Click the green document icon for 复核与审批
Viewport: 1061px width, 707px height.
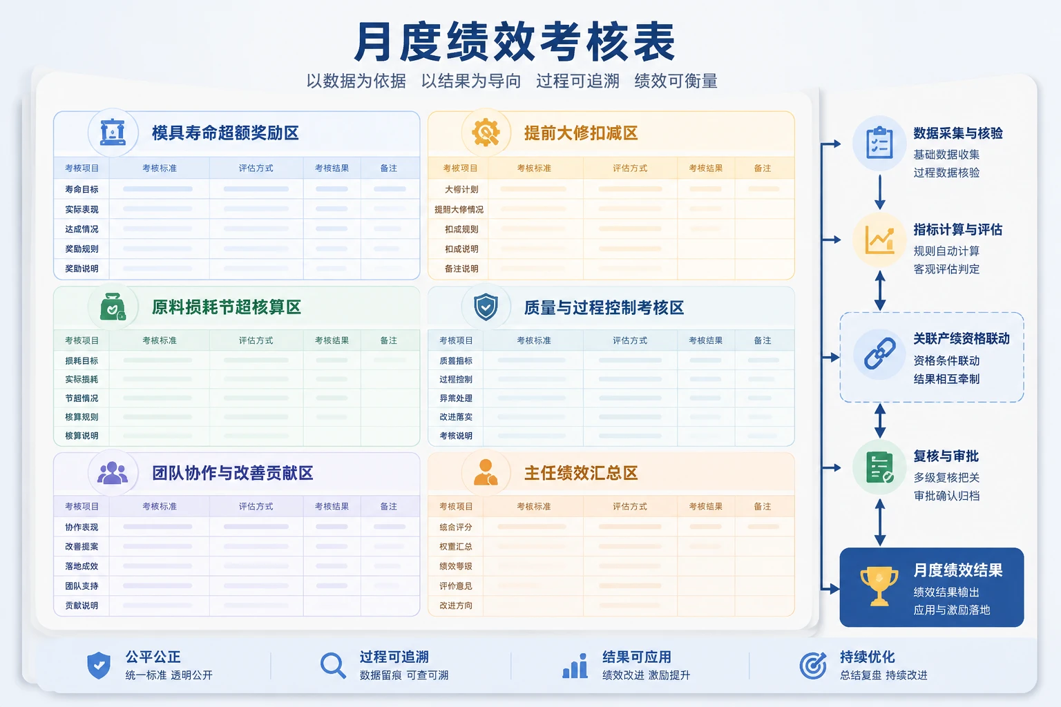pos(879,467)
